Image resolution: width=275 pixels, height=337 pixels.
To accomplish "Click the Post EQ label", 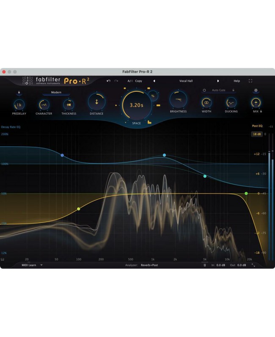I will [x=257, y=126].
